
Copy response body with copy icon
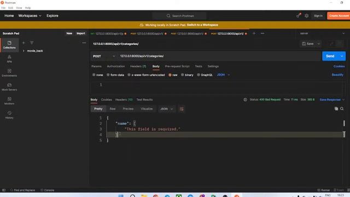click(336, 109)
